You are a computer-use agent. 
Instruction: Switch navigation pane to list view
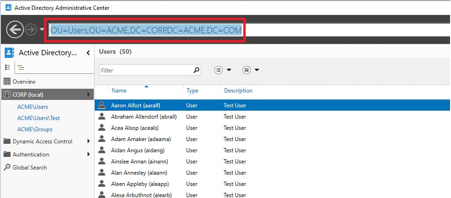point(8,67)
